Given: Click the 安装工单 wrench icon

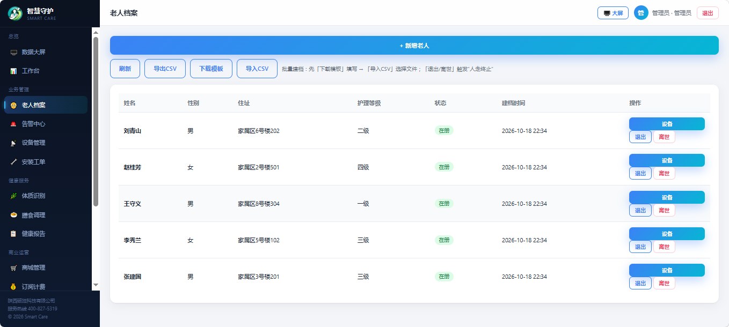Looking at the screenshot, I should pos(14,162).
